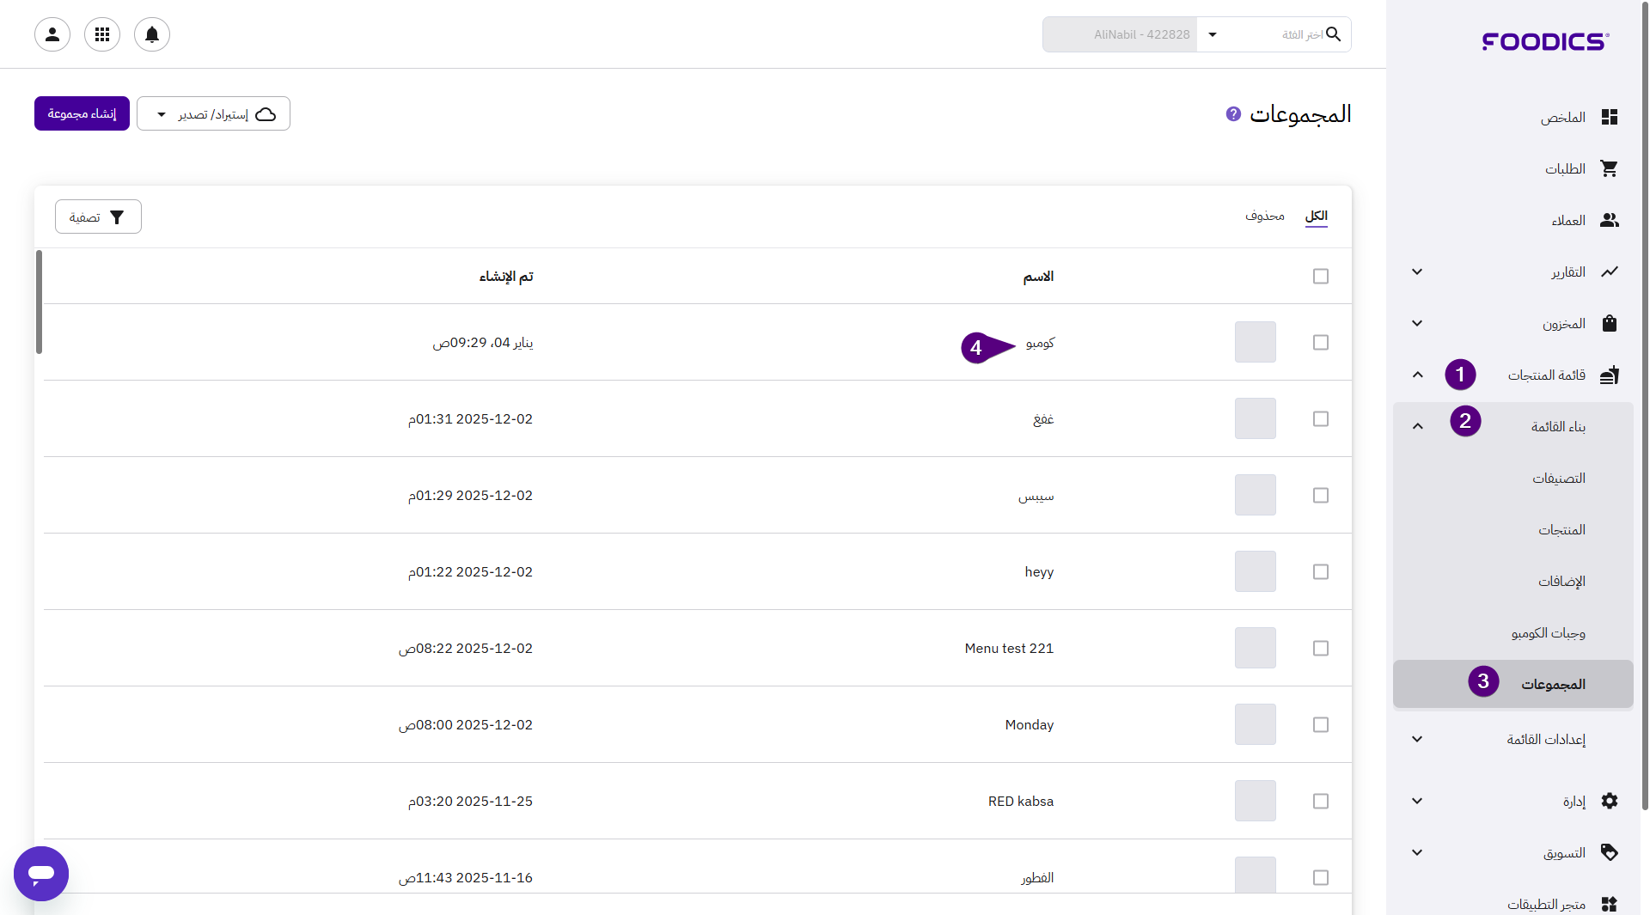The height and width of the screenshot is (915, 1650).
Task: Expand the التقارير sidebar section
Action: pos(1417,272)
